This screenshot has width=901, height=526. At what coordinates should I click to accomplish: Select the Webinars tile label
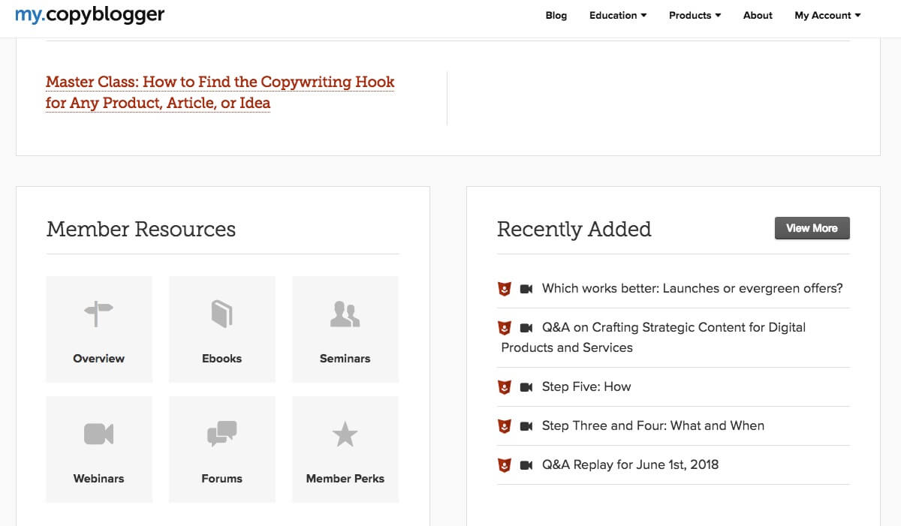point(98,478)
